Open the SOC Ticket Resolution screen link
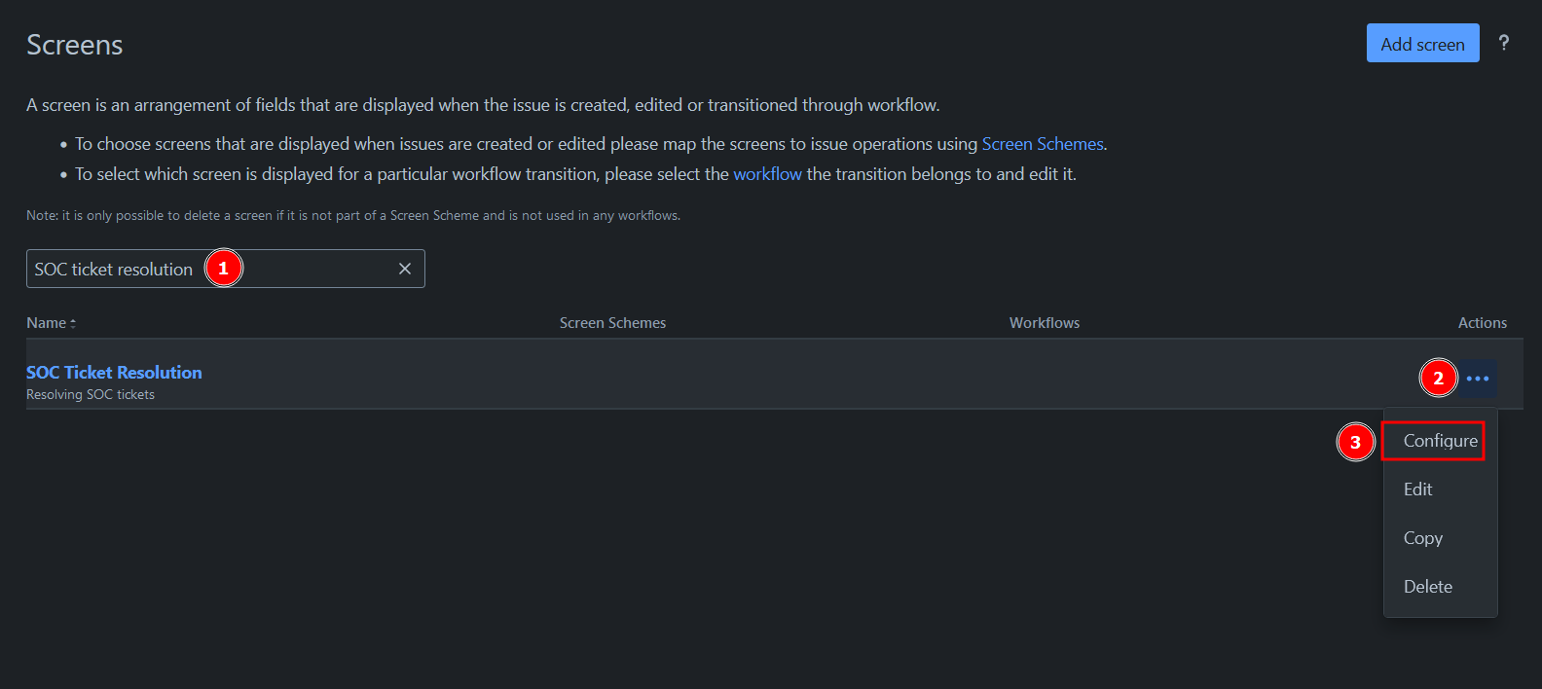 (114, 373)
